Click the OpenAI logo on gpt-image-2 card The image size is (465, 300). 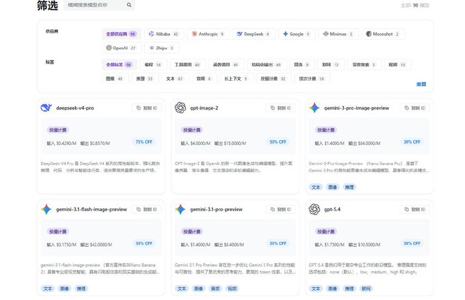tap(181, 108)
